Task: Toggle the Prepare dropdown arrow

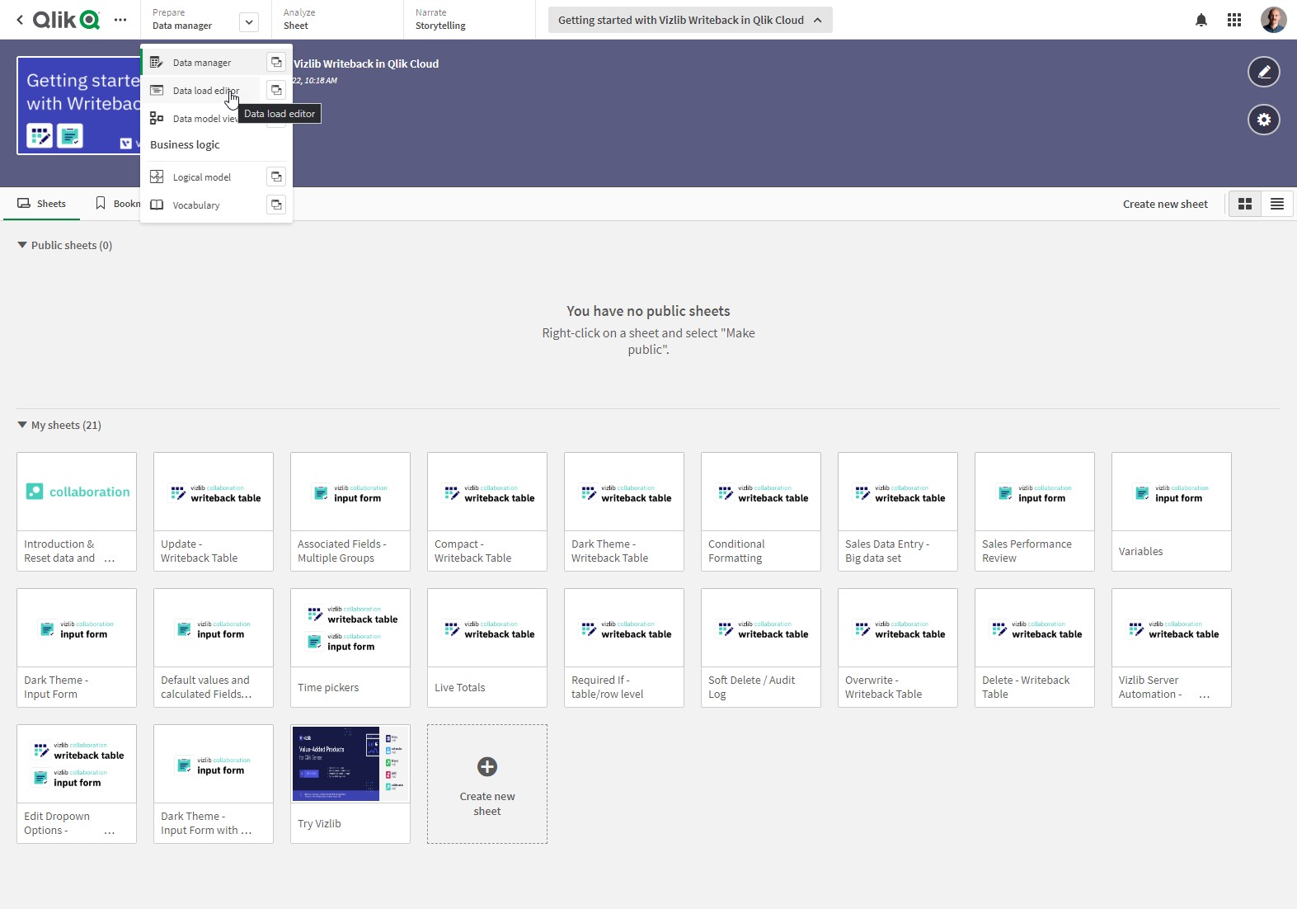Action: (249, 22)
